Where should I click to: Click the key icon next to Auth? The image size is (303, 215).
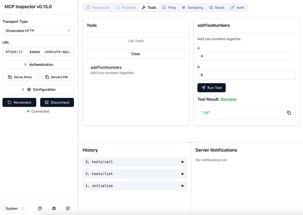tap(232, 7)
